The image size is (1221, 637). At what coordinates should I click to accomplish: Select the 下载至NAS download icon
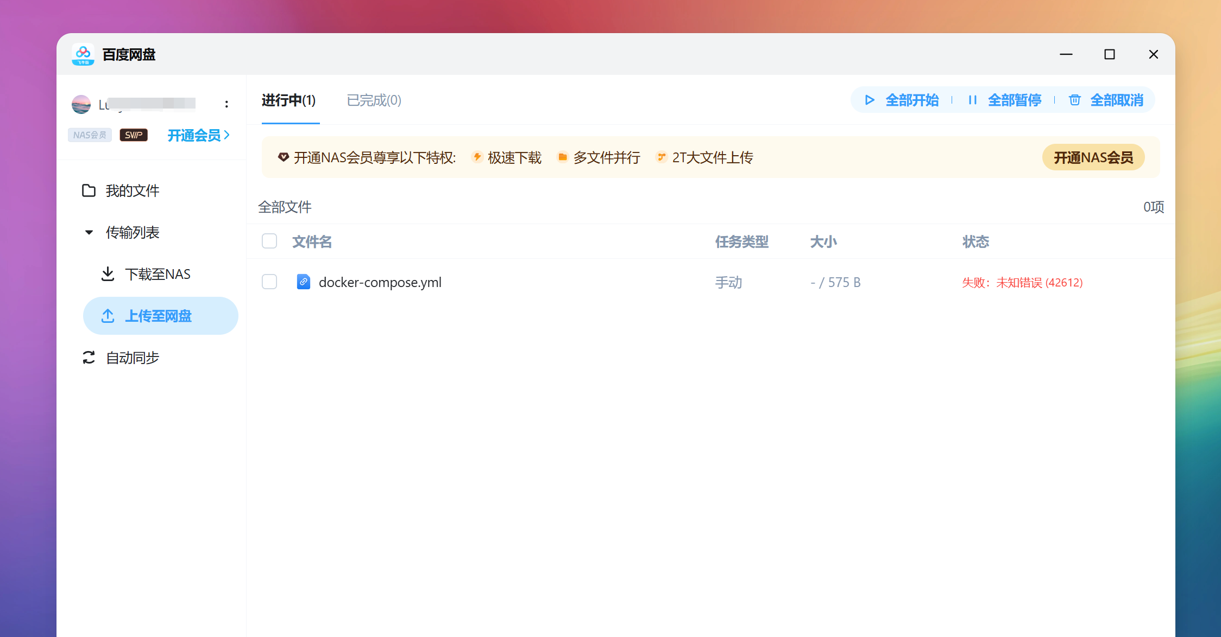109,273
